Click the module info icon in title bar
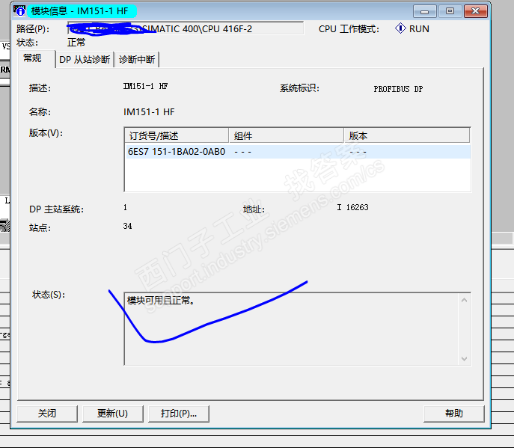Screen dimensions: 514x448 tap(19, 10)
